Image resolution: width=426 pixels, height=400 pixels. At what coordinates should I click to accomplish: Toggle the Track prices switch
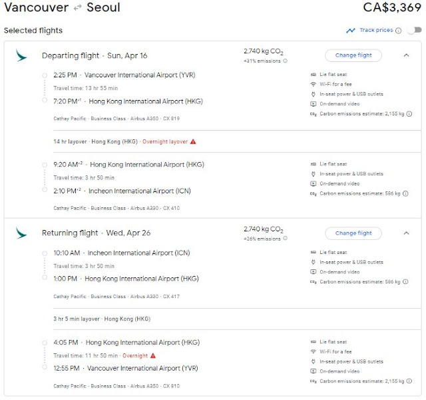(x=414, y=30)
